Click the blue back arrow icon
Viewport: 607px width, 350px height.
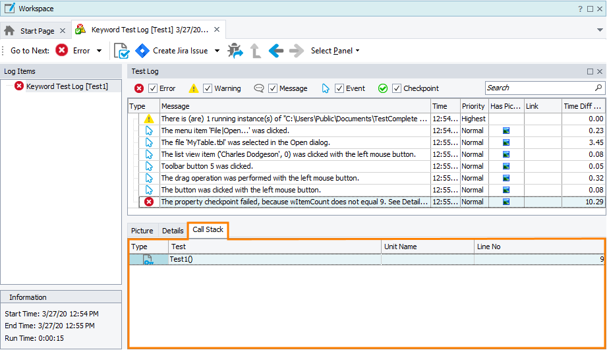point(276,51)
